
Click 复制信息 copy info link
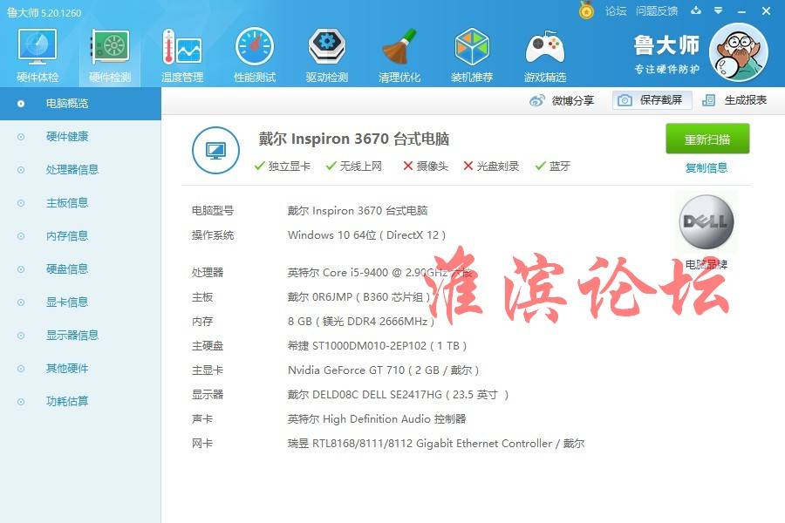pos(706,167)
